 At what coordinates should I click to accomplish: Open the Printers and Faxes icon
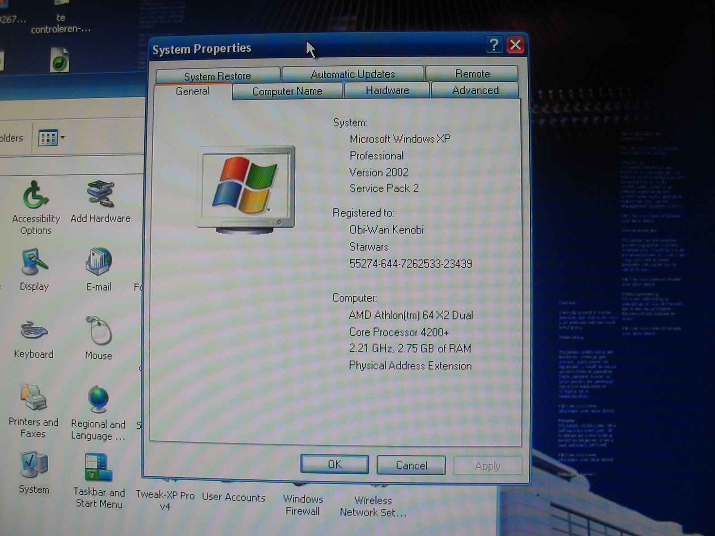(x=34, y=398)
